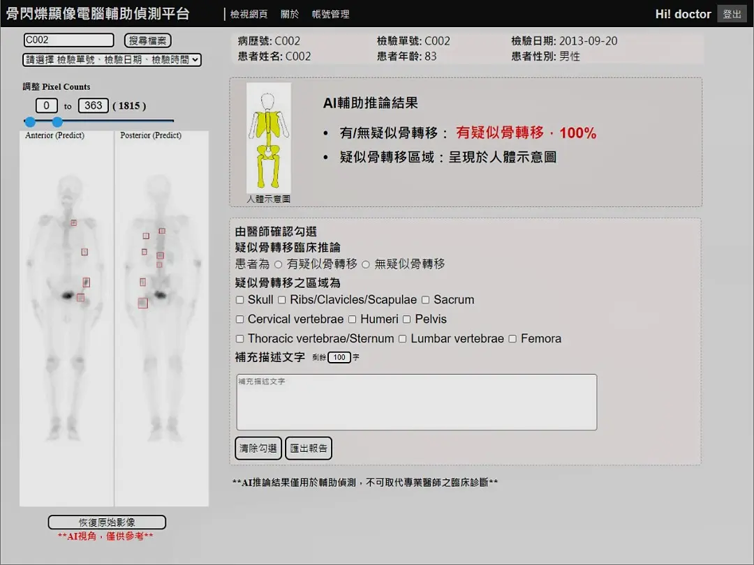Open the 帳號管理 menu item

click(x=330, y=14)
